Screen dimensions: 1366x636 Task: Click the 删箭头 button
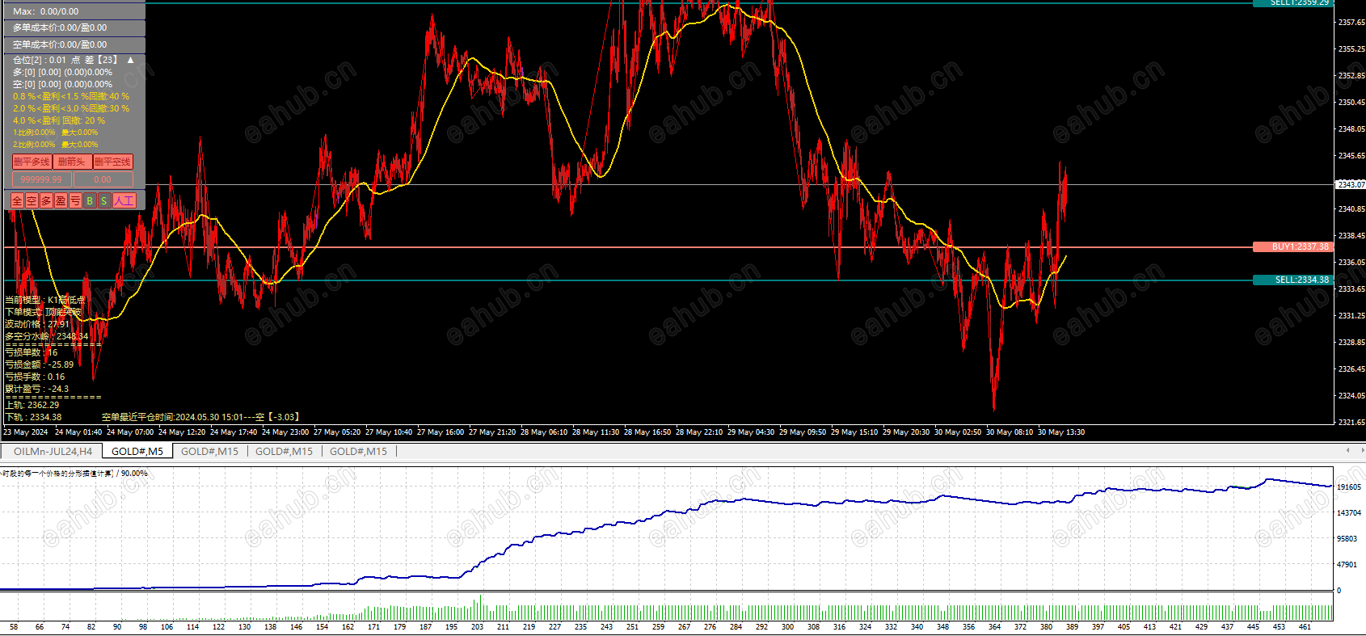pyautogui.click(x=72, y=162)
